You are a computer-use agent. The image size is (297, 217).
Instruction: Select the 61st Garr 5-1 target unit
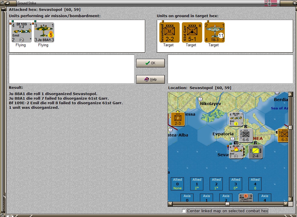(192, 32)
